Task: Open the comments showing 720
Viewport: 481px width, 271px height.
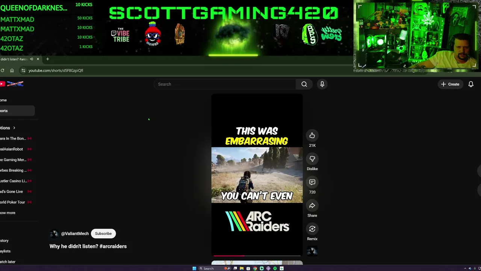Action: (312, 182)
